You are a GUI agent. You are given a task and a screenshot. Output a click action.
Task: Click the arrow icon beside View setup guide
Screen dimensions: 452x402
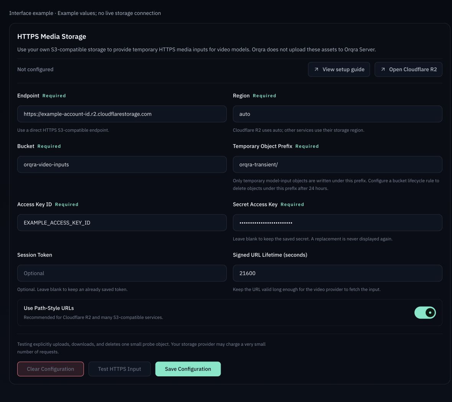[x=316, y=69]
